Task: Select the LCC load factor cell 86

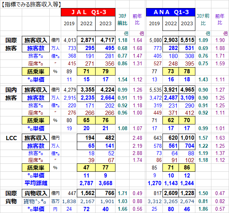Action: pyautogui.click(x=187, y=168)
